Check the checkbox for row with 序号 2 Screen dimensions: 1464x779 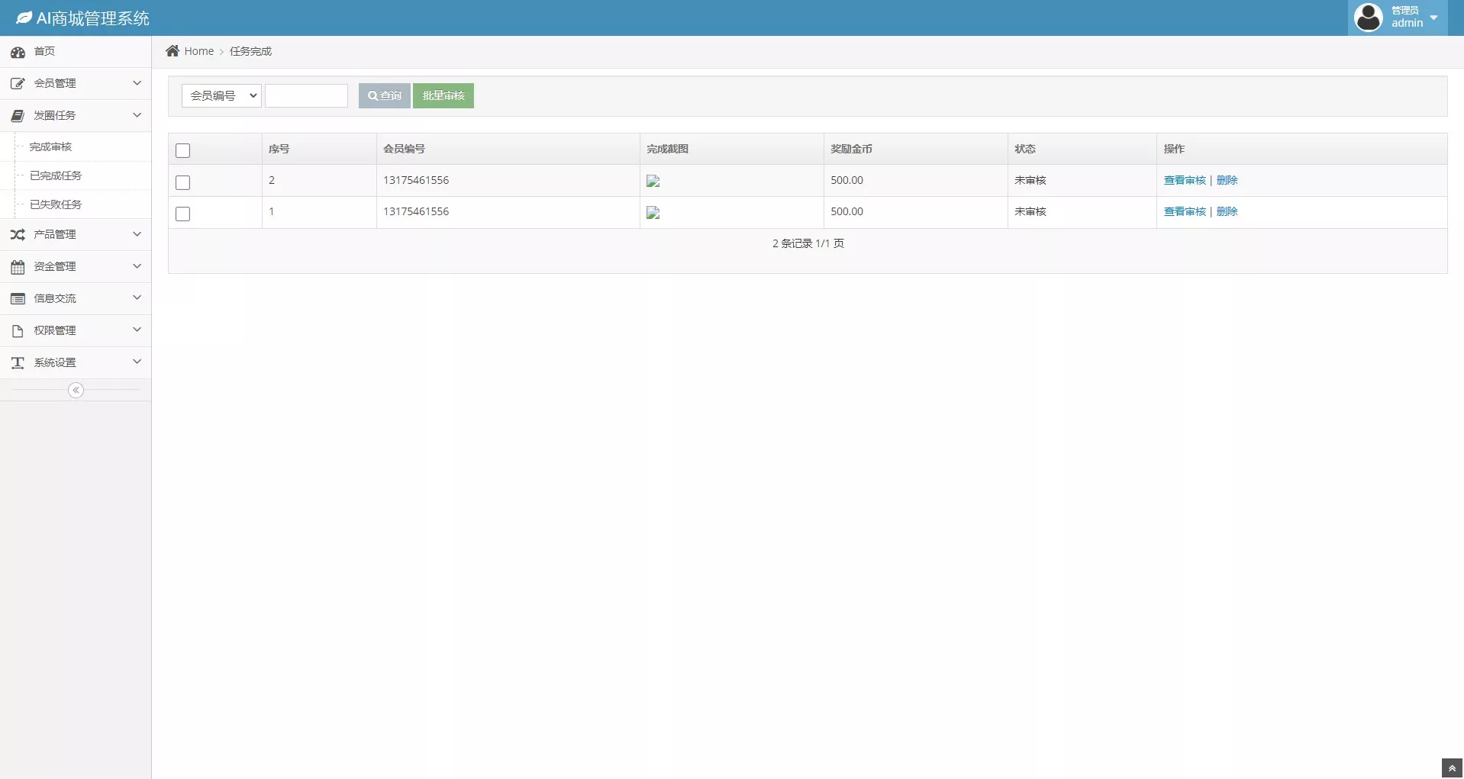click(x=182, y=182)
